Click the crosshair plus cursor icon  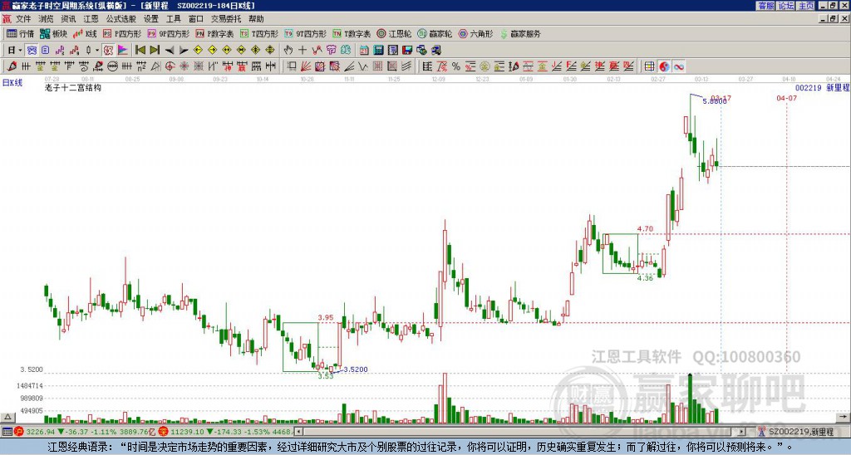303,50
